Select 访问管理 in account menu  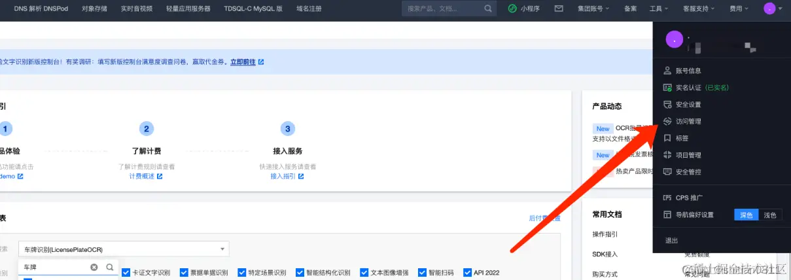(x=688, y=121)
